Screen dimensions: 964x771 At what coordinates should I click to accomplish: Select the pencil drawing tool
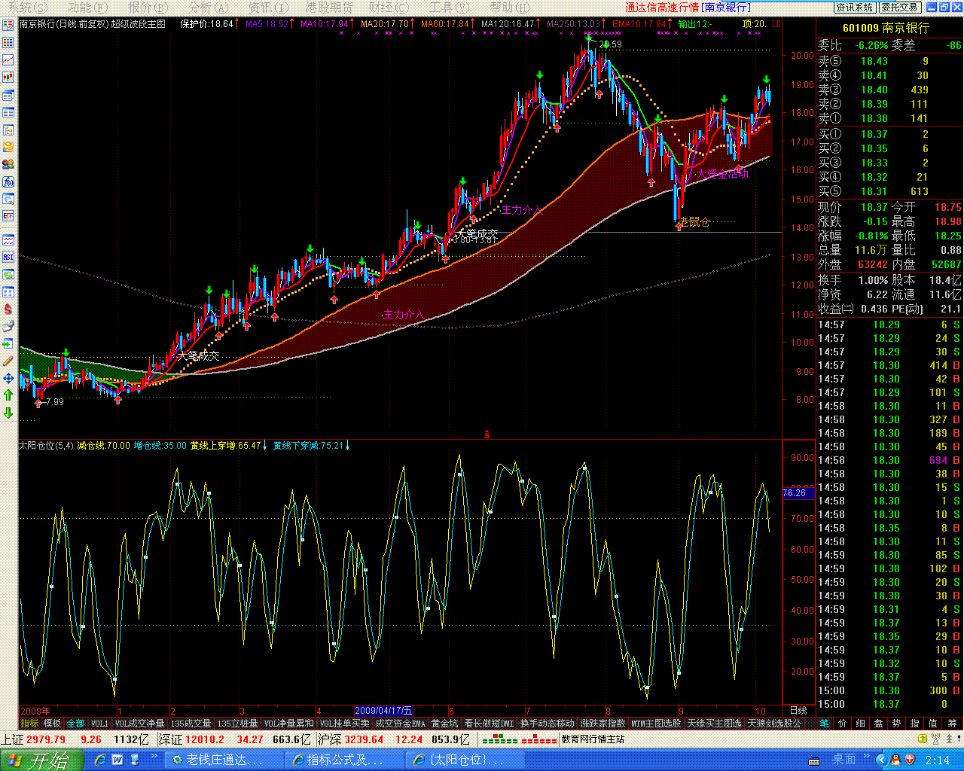click(x=8, y=361)
